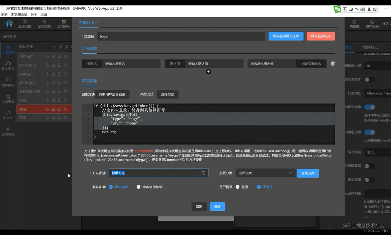Open 全局拦截 shield icon
Viewport: 391px width, 235px height.
[x=44, y=24]
